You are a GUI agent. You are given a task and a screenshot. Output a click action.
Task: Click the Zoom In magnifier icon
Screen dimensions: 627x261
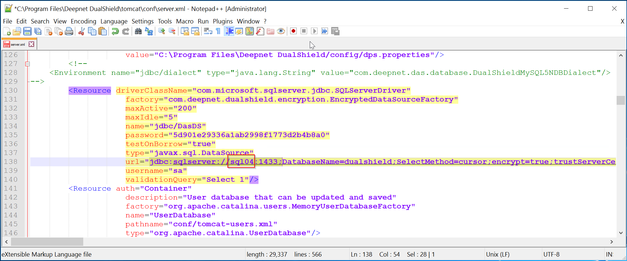click(161, 31)
